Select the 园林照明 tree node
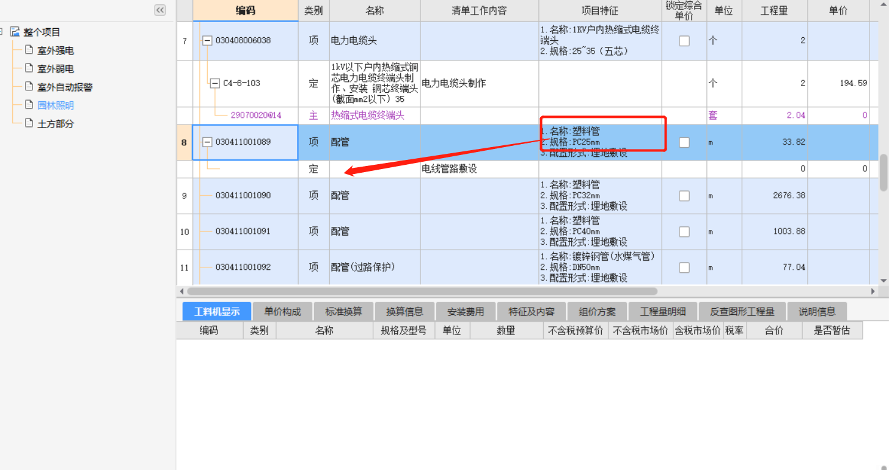This screenshot has height=470, width=889. pyautogui.click(x=56, y=106)
